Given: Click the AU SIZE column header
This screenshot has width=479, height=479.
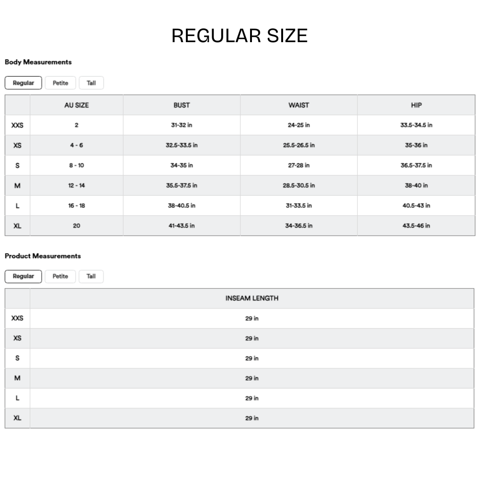Looking at the screenshot, I should click(77, 105).
